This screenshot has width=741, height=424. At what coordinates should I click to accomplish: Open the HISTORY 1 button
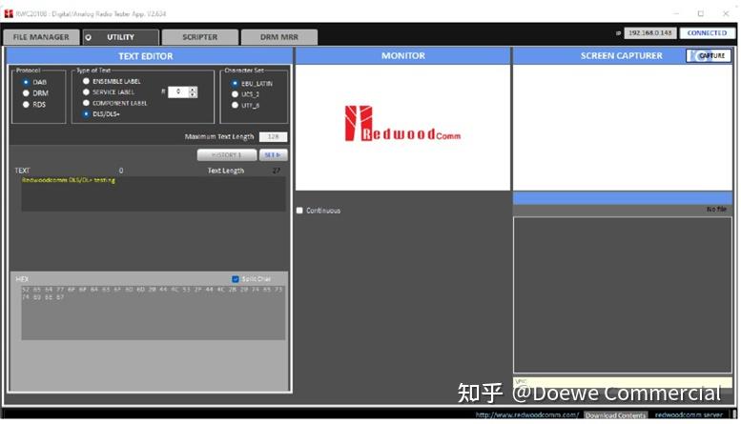[227, 155]
